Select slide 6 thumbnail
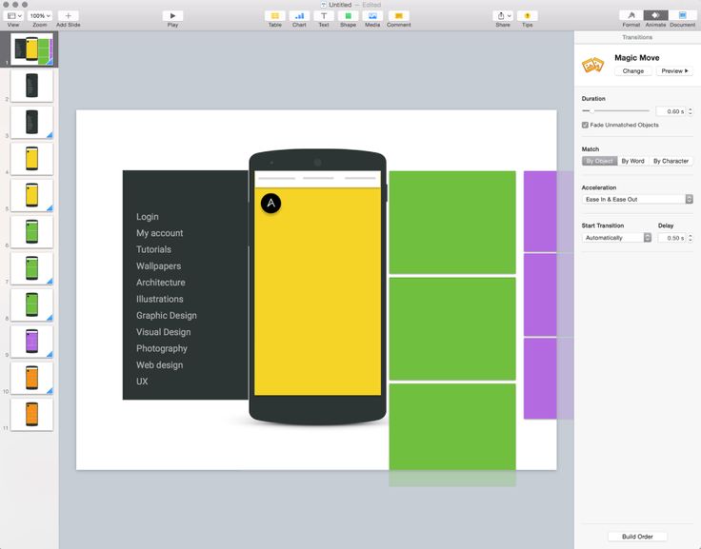This screenshot has width=701, height=549. (31, 232)
